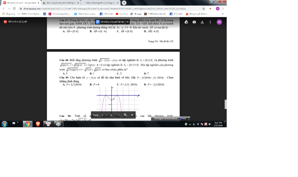Click the Add shortcut to Drive icon
The width and height of the screenshot is (298, 177).
186,22
